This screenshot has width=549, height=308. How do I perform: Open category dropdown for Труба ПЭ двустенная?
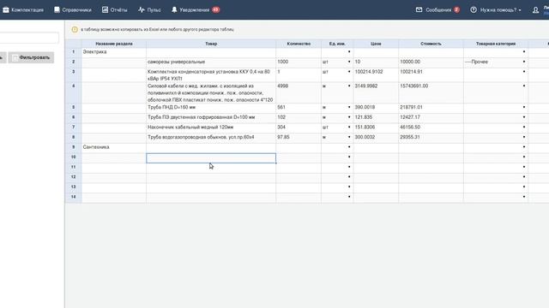point(524,117)
